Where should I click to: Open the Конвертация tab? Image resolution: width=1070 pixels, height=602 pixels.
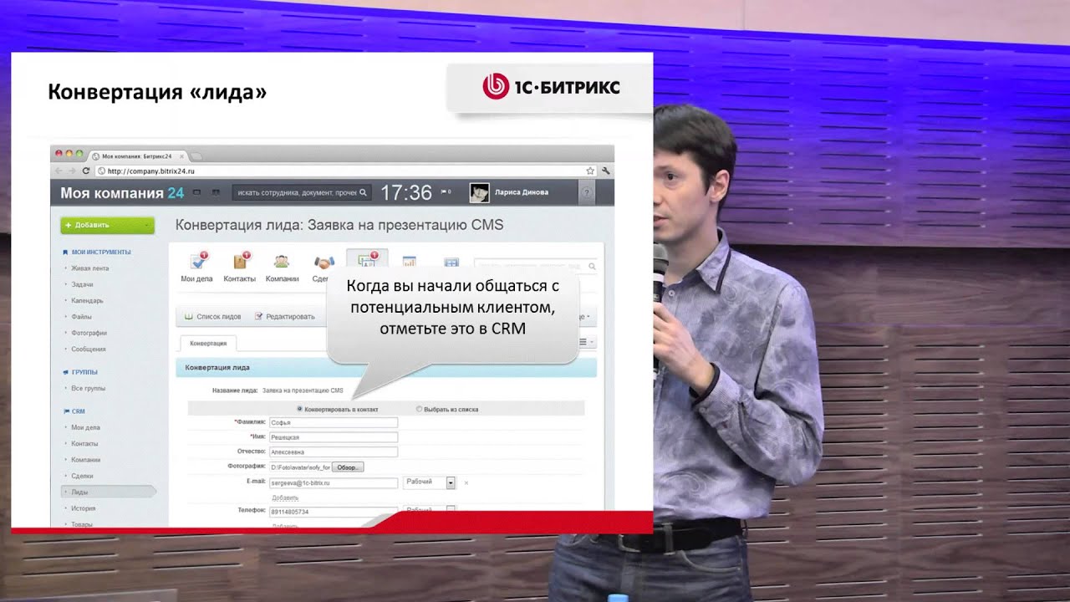[x=208, y=344]
